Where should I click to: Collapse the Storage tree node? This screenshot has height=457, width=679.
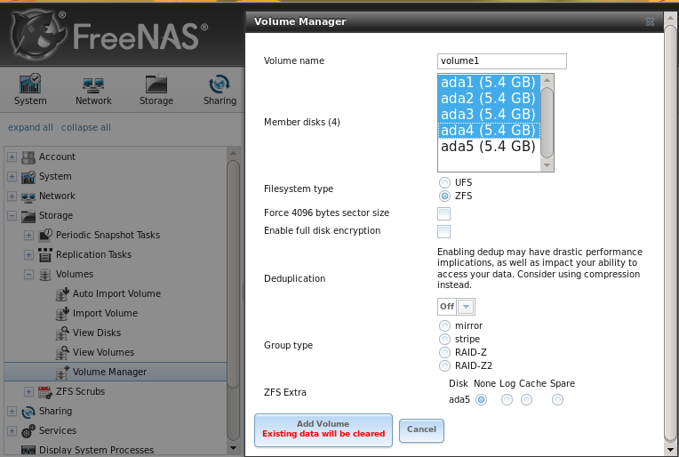point(12,216)
